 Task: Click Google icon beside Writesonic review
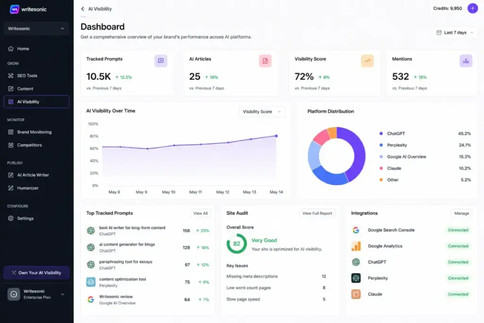coord(91,299)
